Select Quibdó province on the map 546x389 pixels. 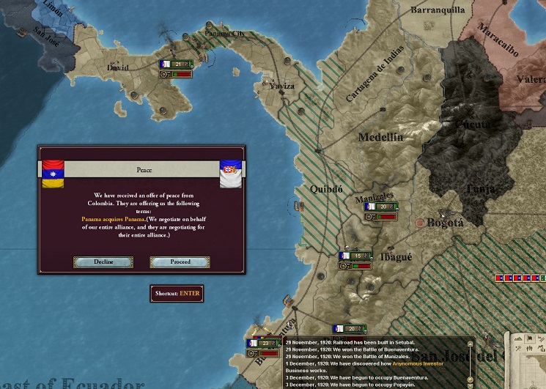click(x=326, y=189)
